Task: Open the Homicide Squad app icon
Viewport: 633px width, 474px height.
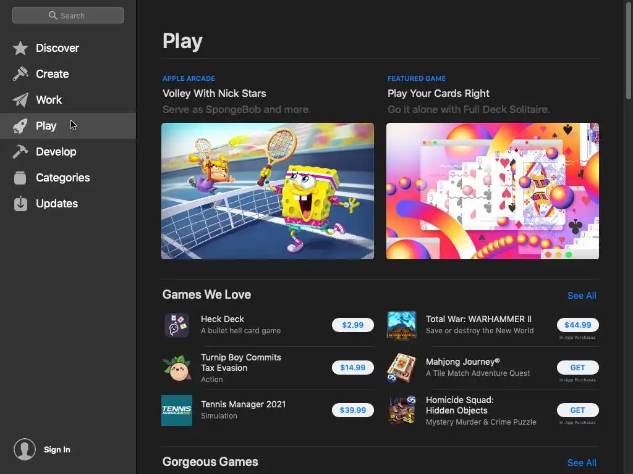Action: point(402,410)
